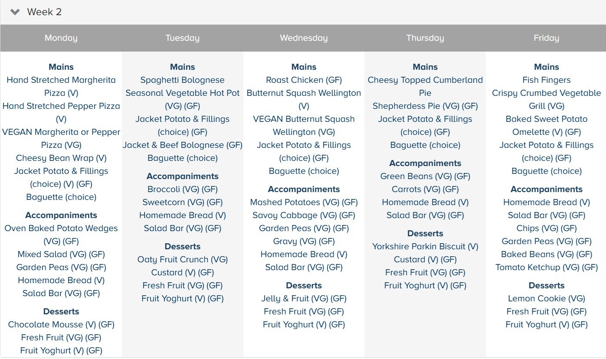Select the Friday column header
This screenshot has height=359, width=606.
(546, 38)
